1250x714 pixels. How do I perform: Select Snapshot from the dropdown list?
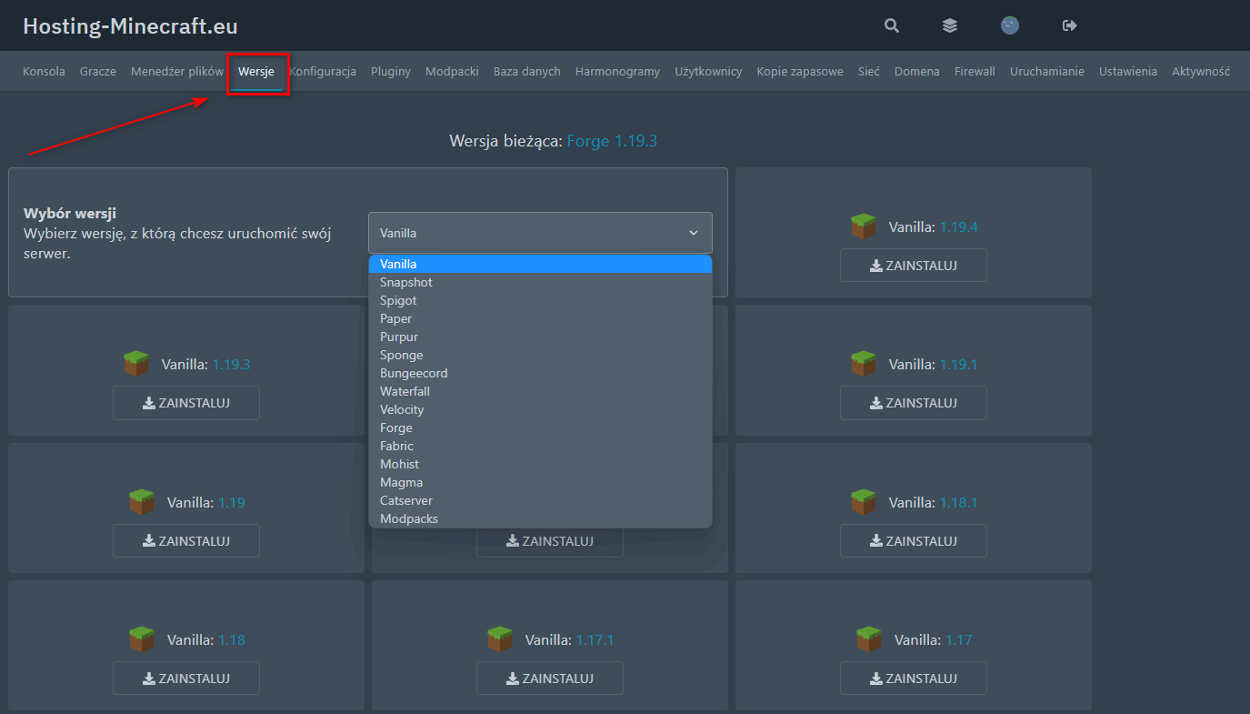pyautogui.click(x=540, y=282)
